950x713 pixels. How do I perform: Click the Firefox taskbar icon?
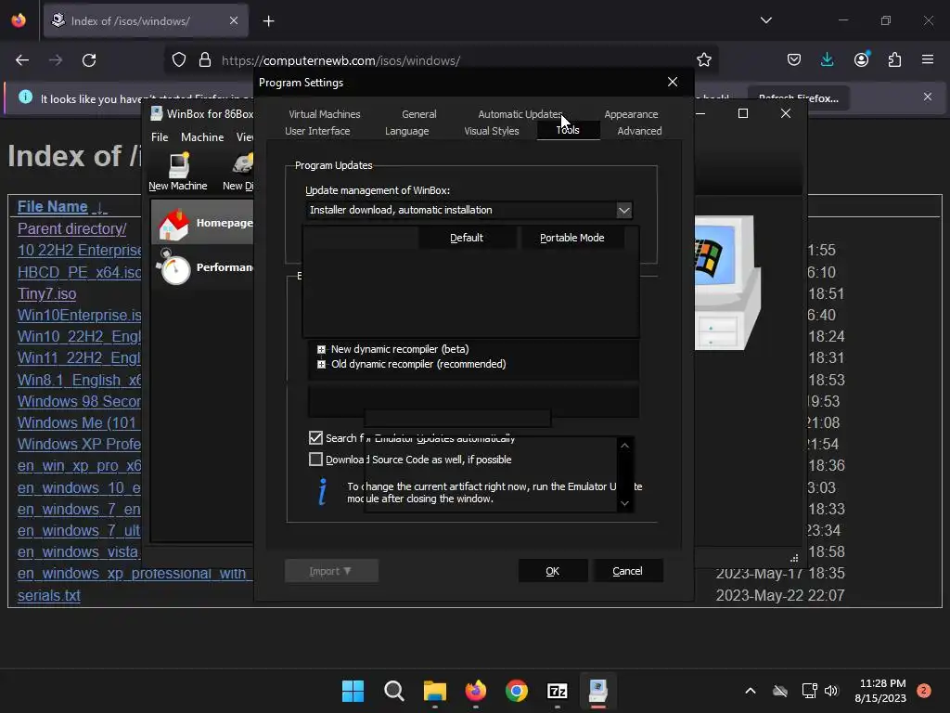pos(476,691)
